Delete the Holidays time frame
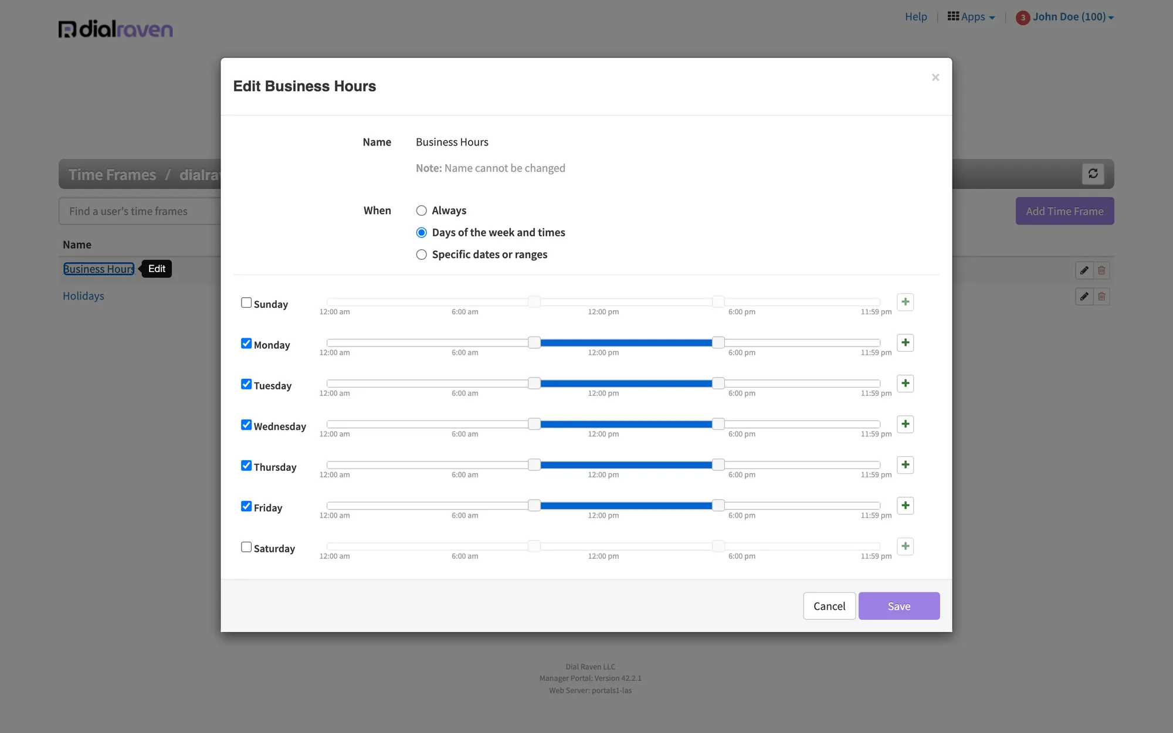The image size is (1173, 733). pos(1101,297)
